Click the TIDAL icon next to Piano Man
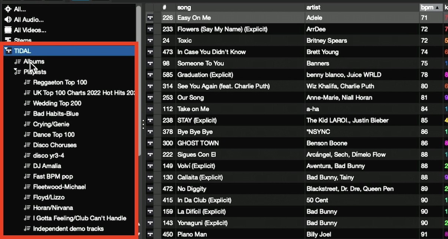448x239 pixels. tap(150, 234)
